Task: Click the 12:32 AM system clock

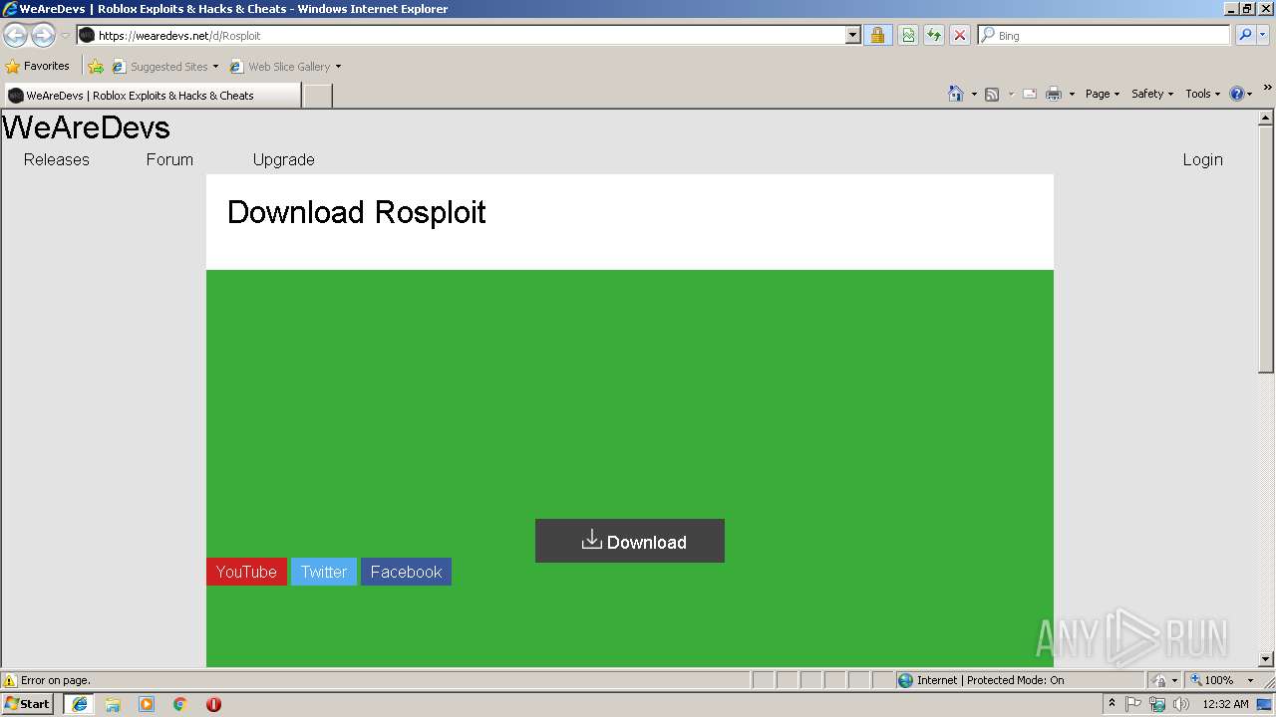Action: [x=1225, y=704]
